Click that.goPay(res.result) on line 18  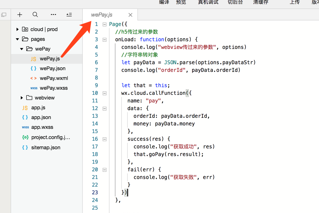pos(169,154)
